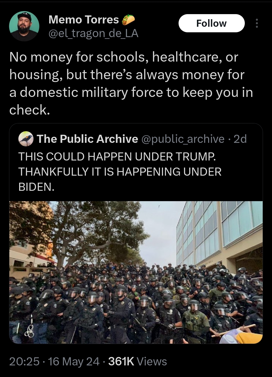Follow Memo Torres

212,23
